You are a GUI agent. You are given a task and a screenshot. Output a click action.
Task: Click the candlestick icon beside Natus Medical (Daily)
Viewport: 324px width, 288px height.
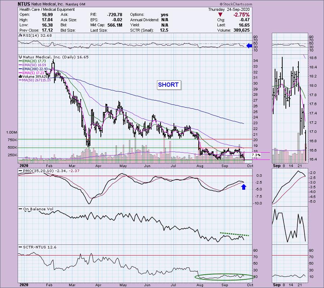pyautogui.click(x=21, y=57)
